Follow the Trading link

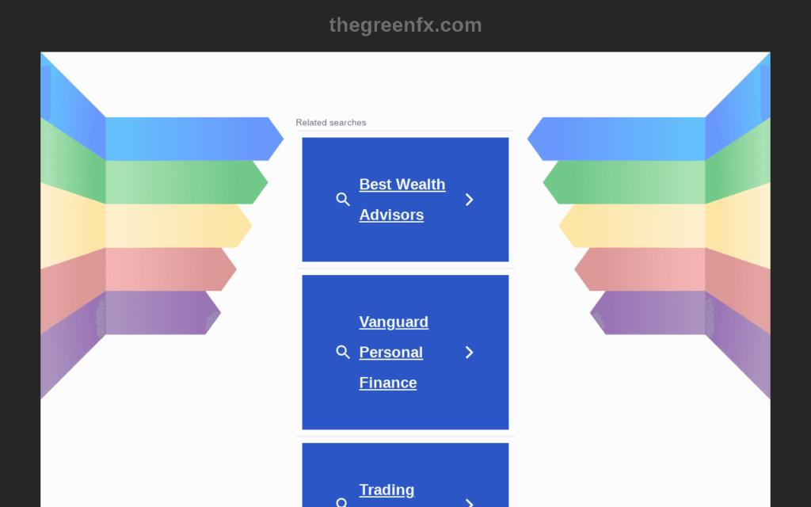point(386,490)
